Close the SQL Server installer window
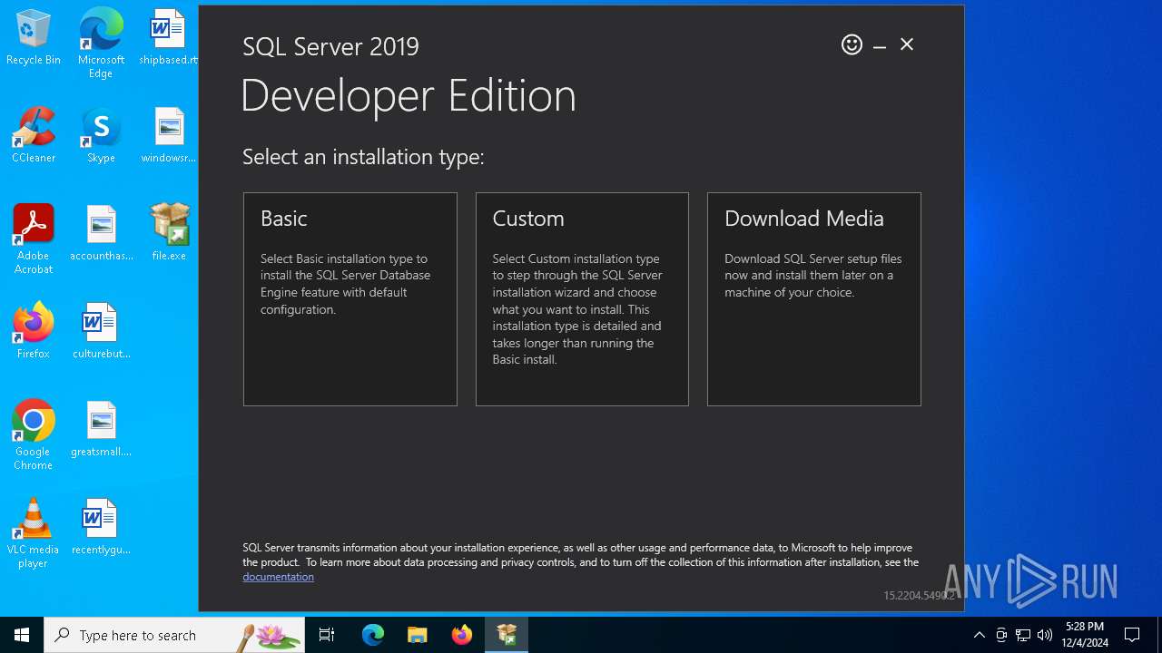This screenshot has width=1162, height=653. (x=907, y=44)
